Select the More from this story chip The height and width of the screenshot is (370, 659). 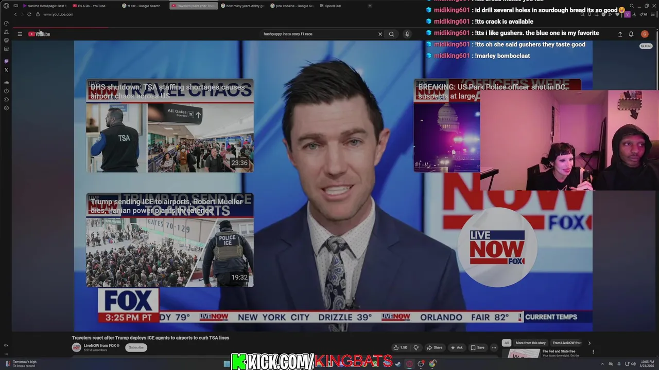click(x=530, y=343)
